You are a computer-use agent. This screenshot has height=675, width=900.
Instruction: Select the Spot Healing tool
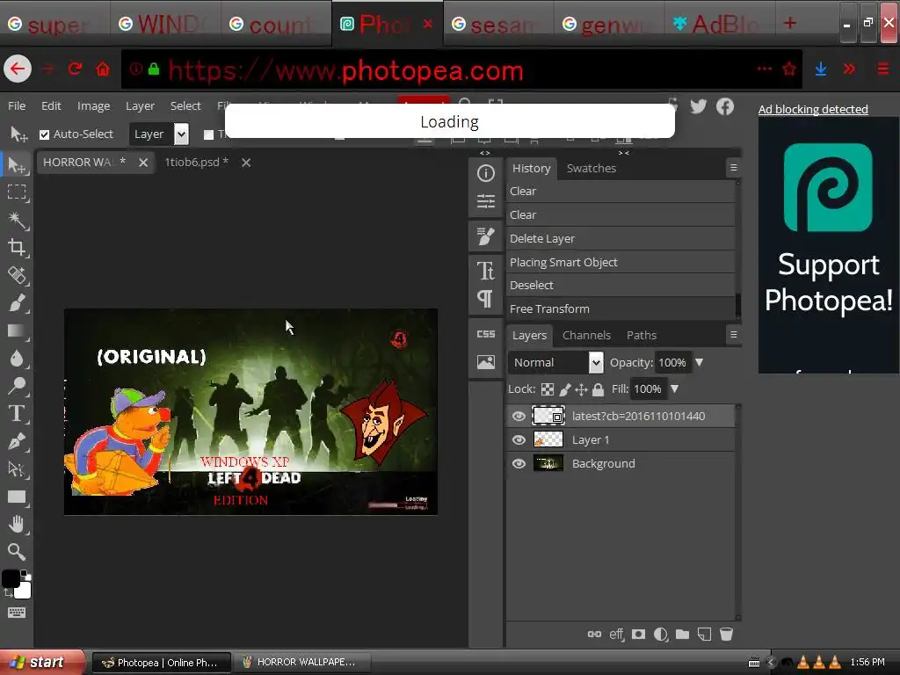pyautogui.click(x=17, y=275)
